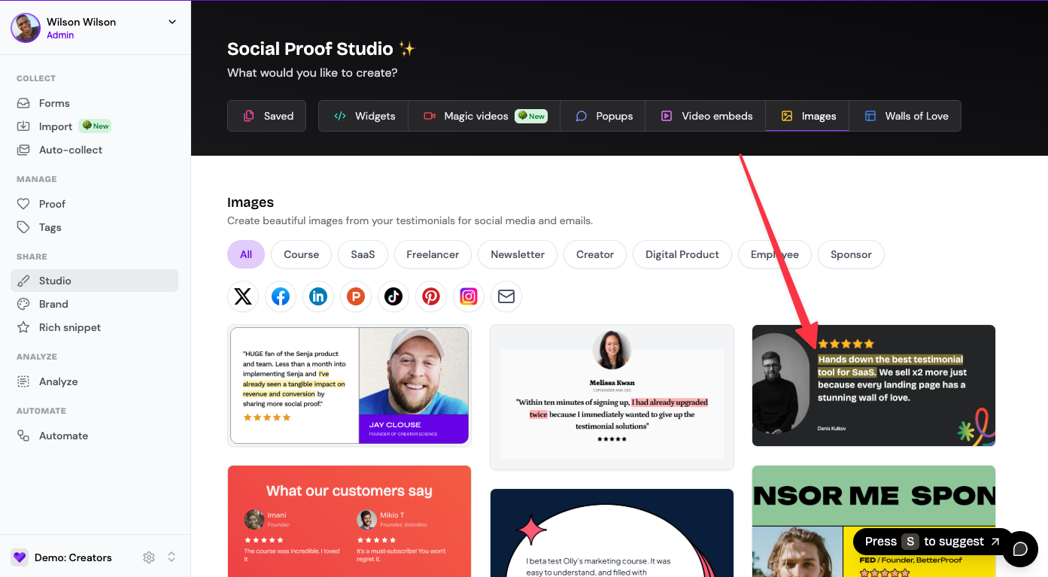Select the Freelancer filter chip
1048x577 pixels.
[433, 254]
